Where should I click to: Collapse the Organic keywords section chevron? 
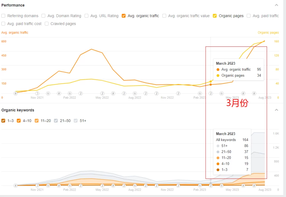pyautogui.click(x=277, y=110)
